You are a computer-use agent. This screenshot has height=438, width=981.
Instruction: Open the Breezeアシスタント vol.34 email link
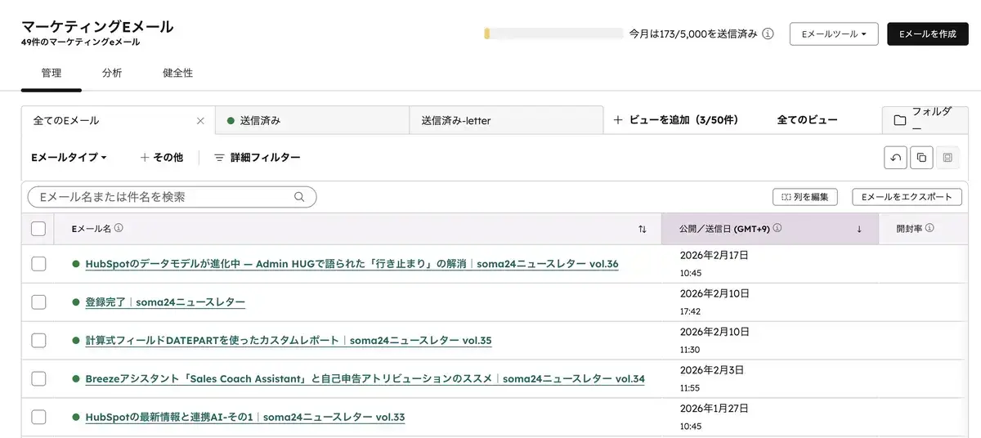[x=365, y=379]
